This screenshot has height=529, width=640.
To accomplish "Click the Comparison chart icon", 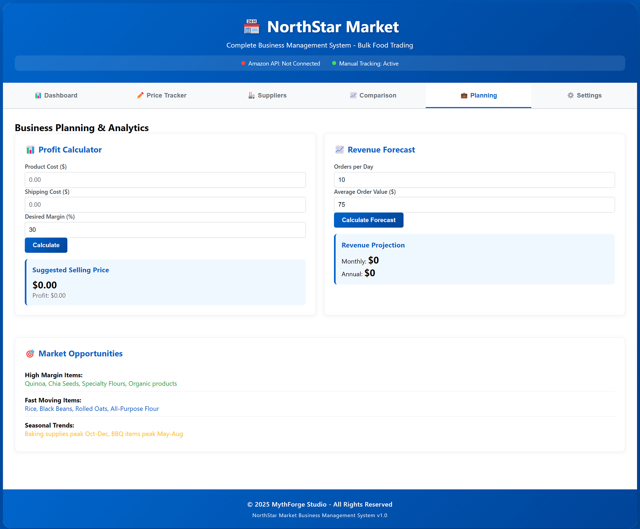I will coord(353,95).
